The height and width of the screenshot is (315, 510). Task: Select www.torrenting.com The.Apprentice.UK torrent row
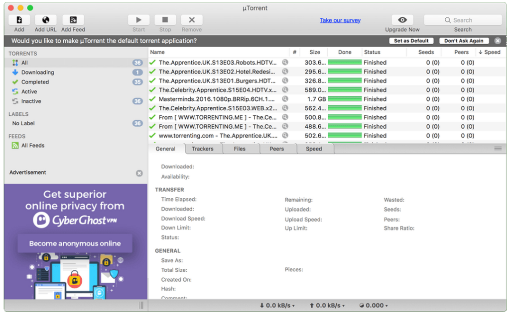pos(327,136)
